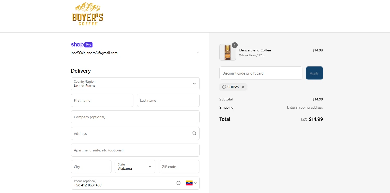
Task: Click the address search magnifier icon
Action: 194,133
